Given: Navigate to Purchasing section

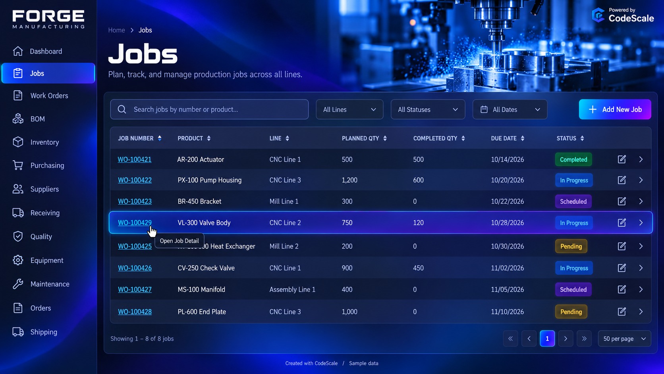Looking at the screenshot, I should click(x=48, y=165).
